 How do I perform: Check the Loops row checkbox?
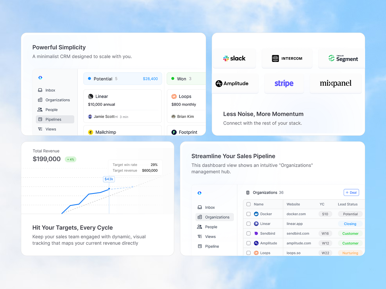click(248, 253)
